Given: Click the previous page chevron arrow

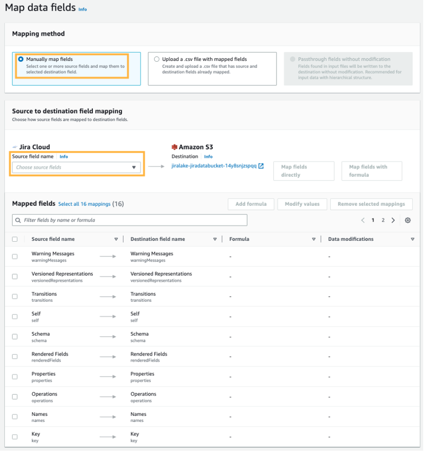Looking at the screenshot, I should pos(363,219).
